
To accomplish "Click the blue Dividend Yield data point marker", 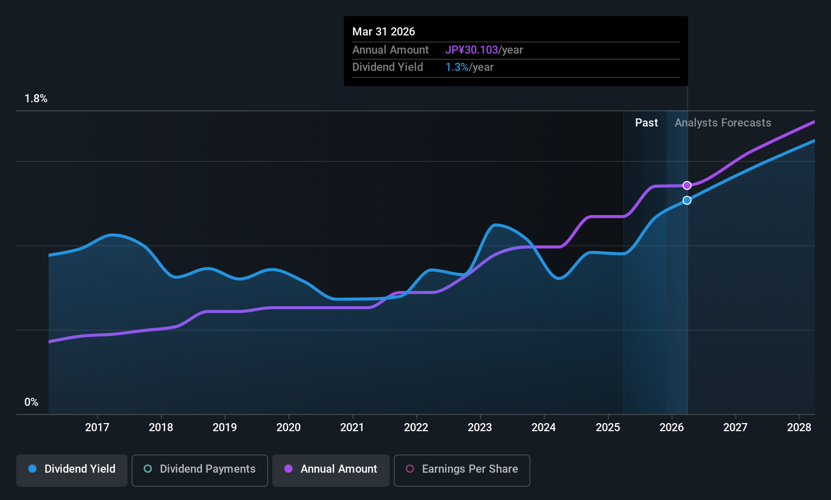I will 687,200.
